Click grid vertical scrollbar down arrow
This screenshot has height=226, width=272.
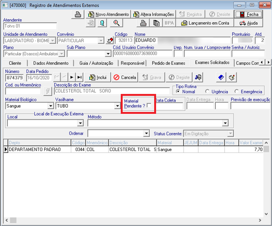click(266, 214)
